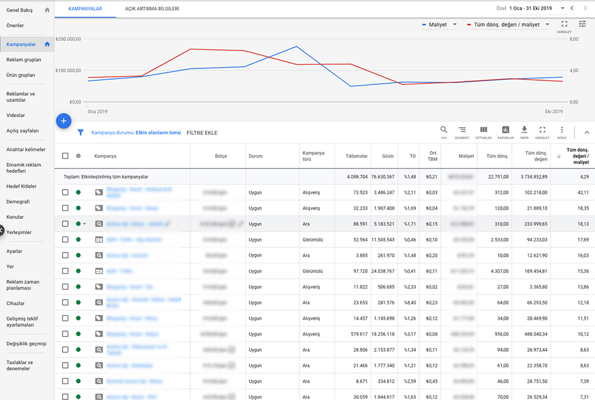Open the date range dropdown 1 Oca - 31 Eki 2019
The height and width of the screenshot is (400, 595).
[537, 8]
